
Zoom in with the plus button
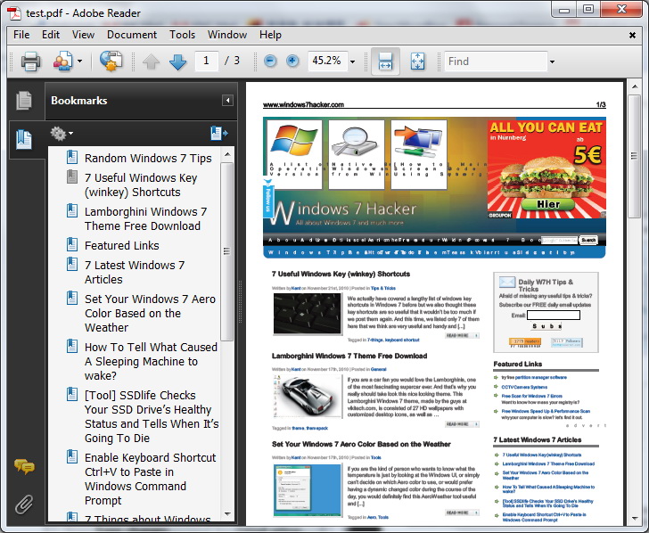coord(292,61)
